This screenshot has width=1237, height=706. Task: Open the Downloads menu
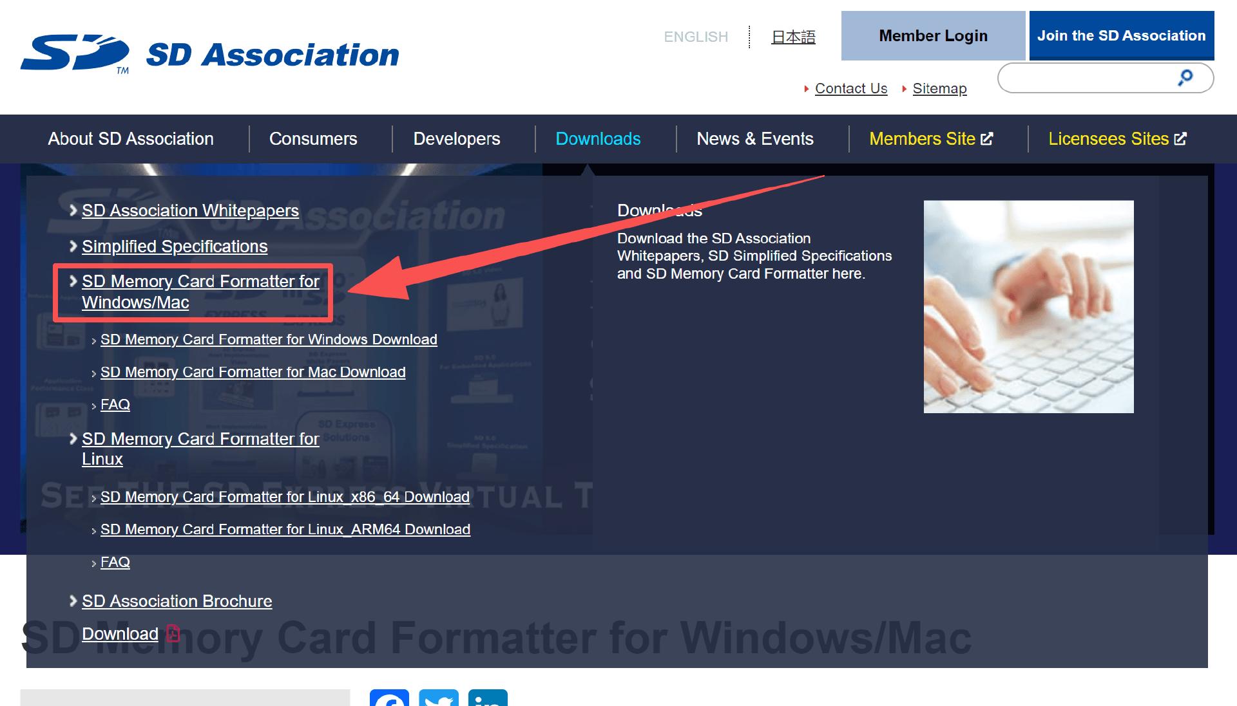(x=598, y=139)
